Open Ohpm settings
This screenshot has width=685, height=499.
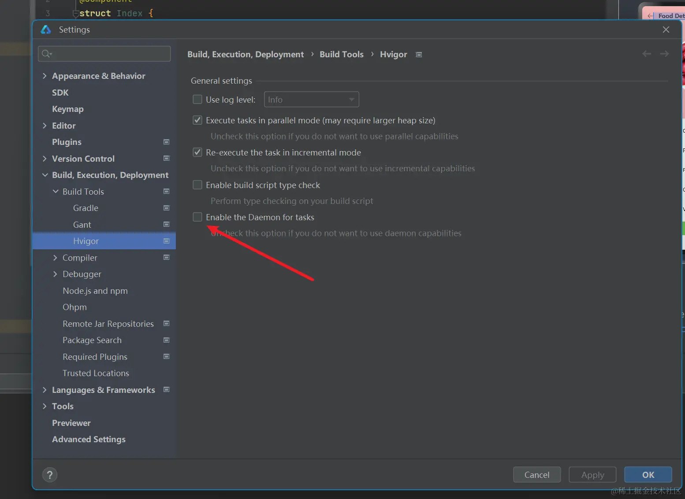pos(74,307)
